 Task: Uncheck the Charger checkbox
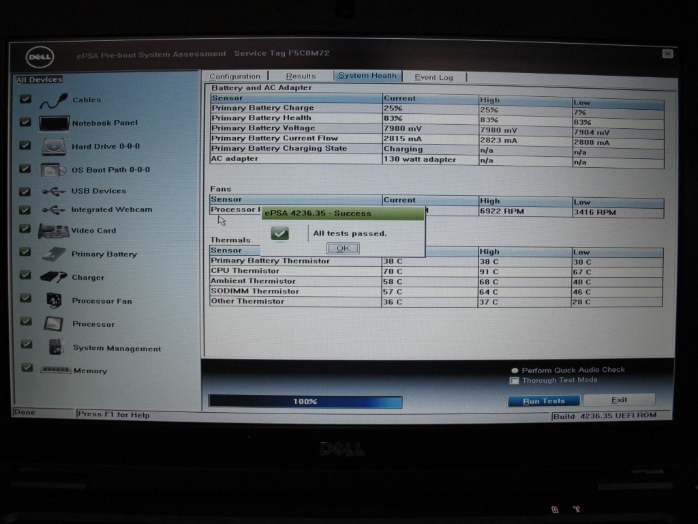click(26, 275)
